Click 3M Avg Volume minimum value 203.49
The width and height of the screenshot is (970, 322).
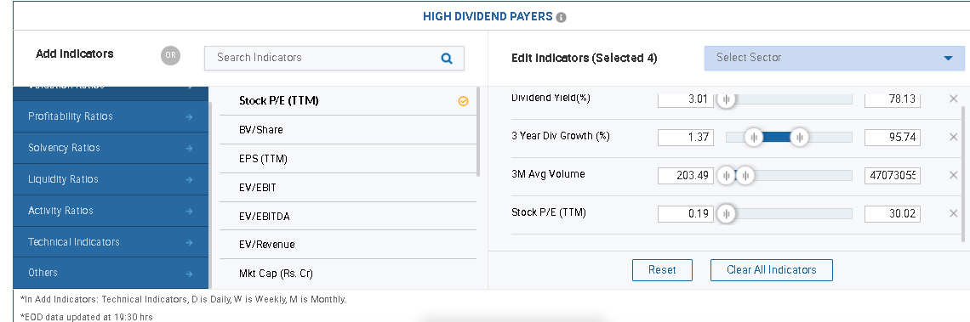click(686, 176)
